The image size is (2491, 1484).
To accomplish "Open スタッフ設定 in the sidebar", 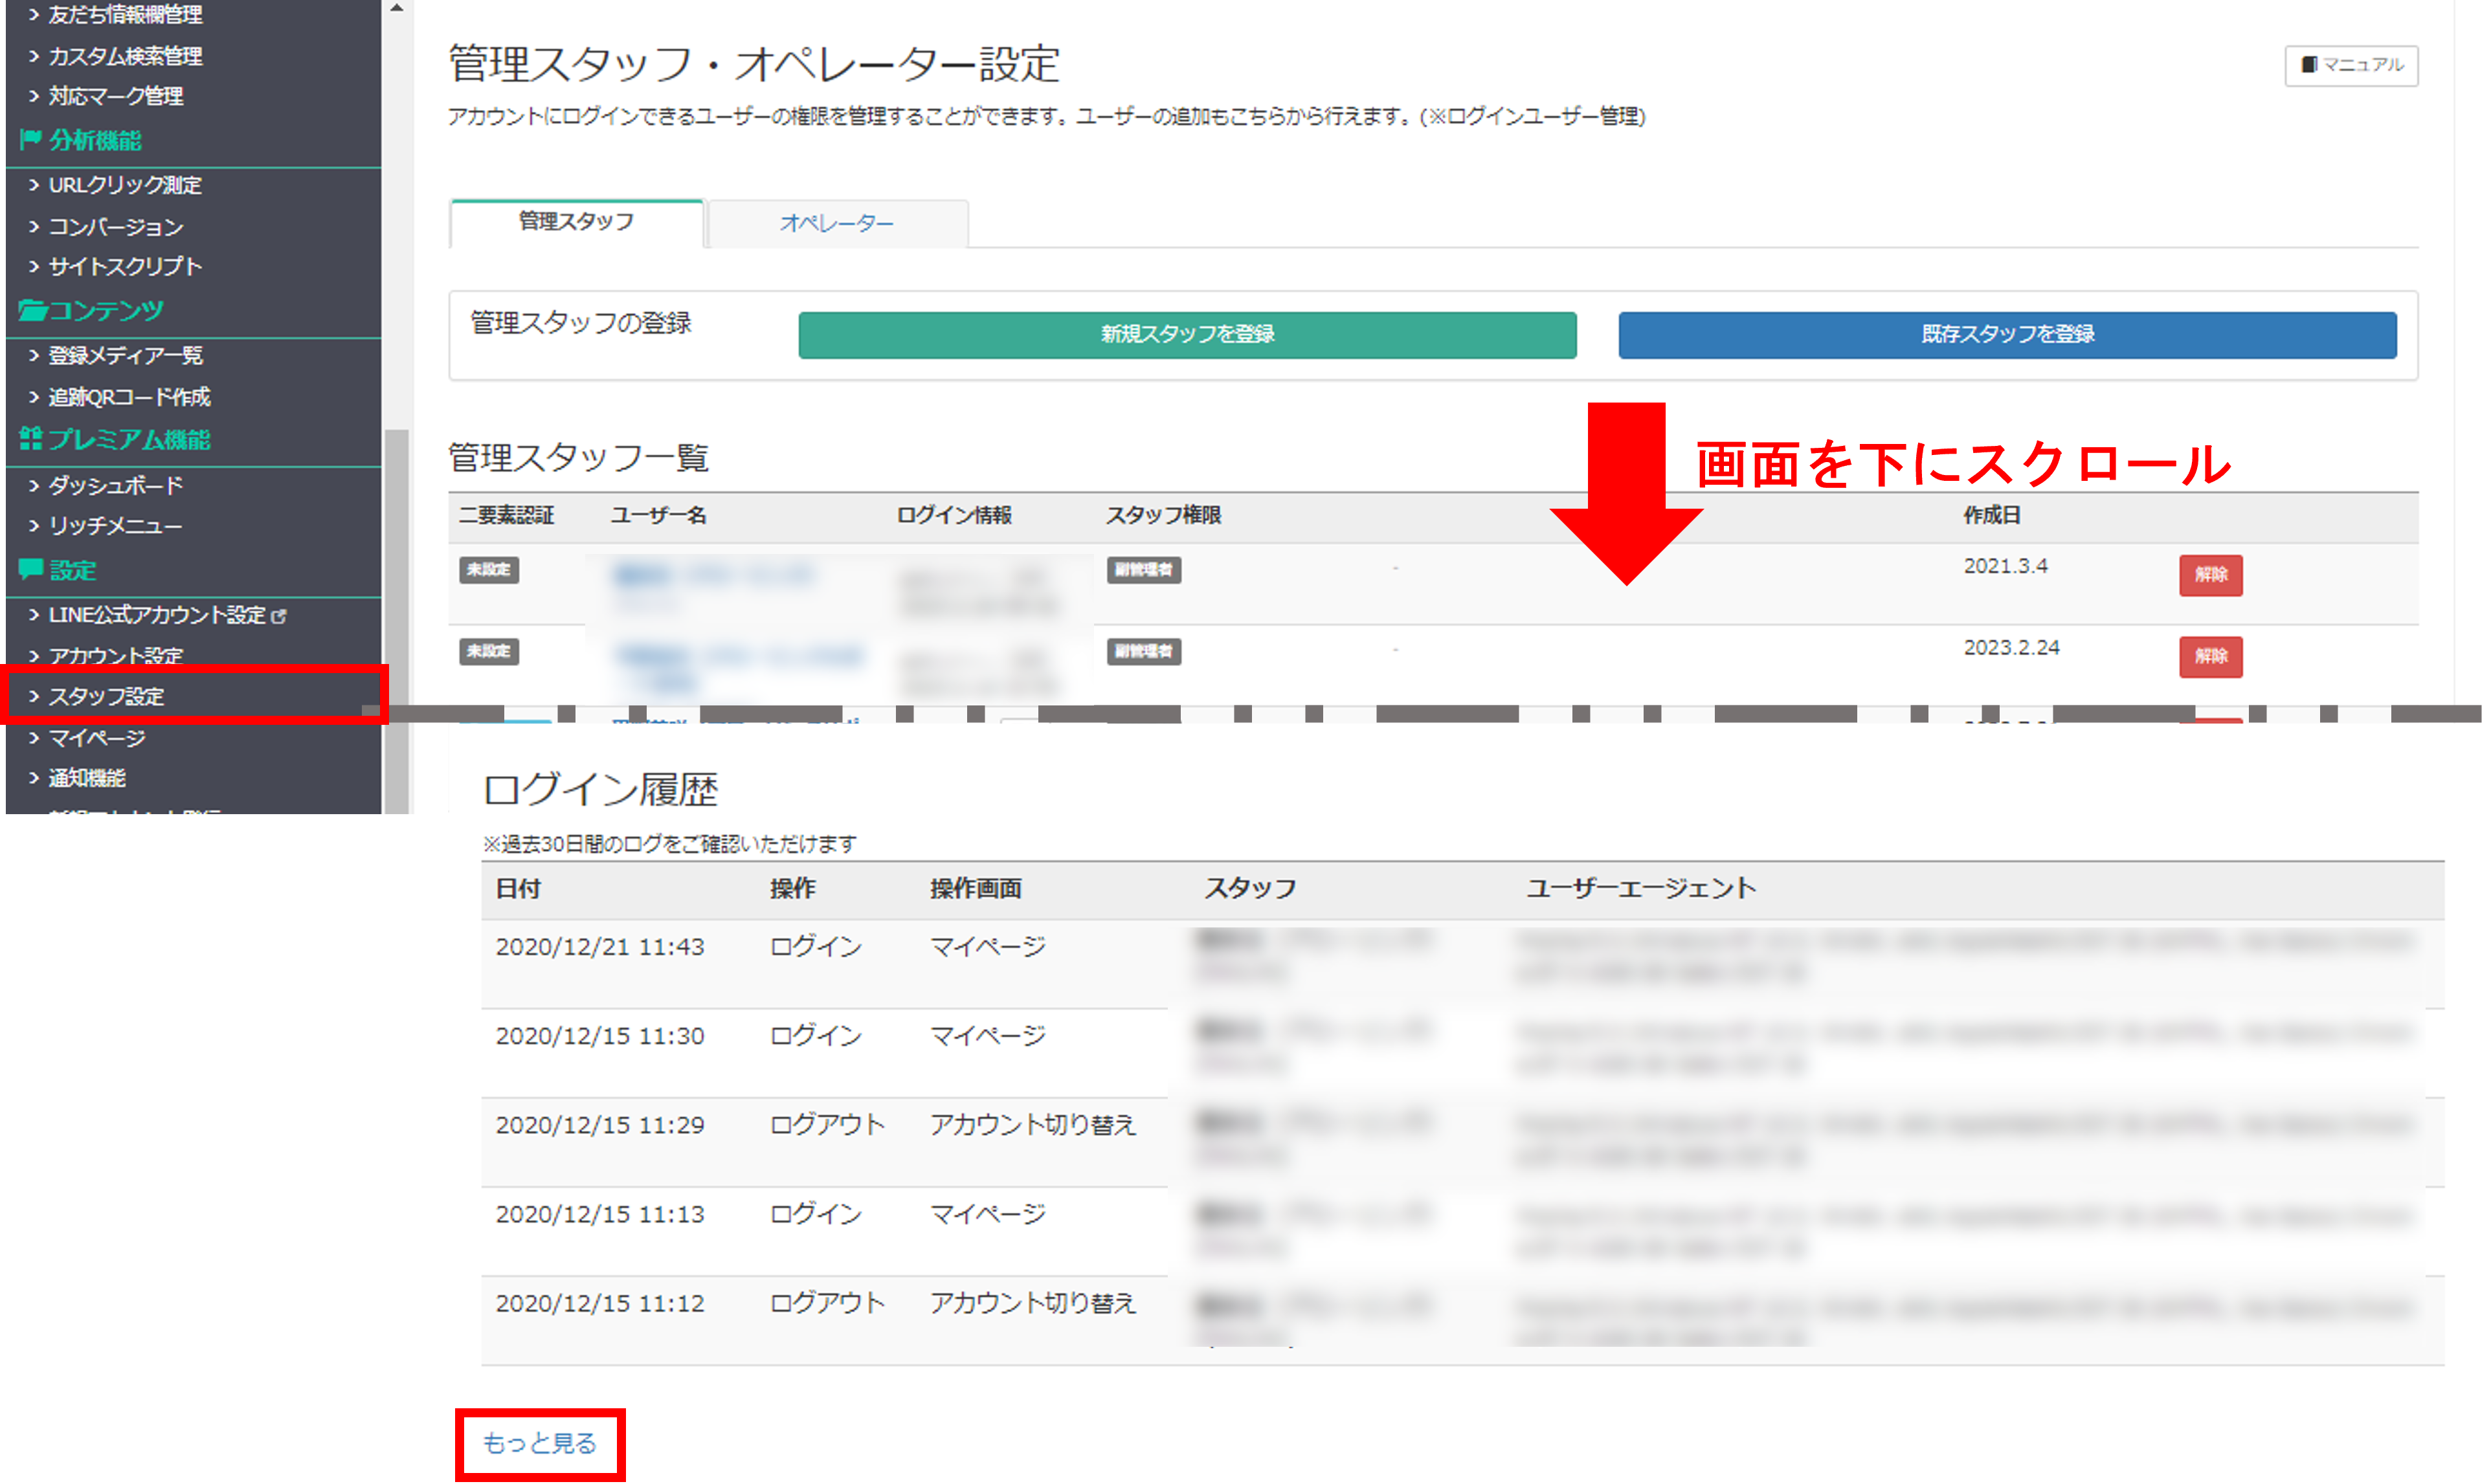I will pyautogui.click(x=106, y=697).
